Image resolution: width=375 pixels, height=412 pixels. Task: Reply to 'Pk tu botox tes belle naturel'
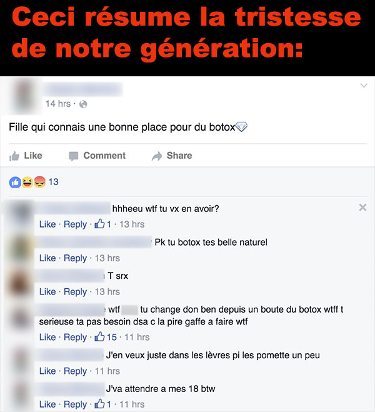[x=75, y=258]
